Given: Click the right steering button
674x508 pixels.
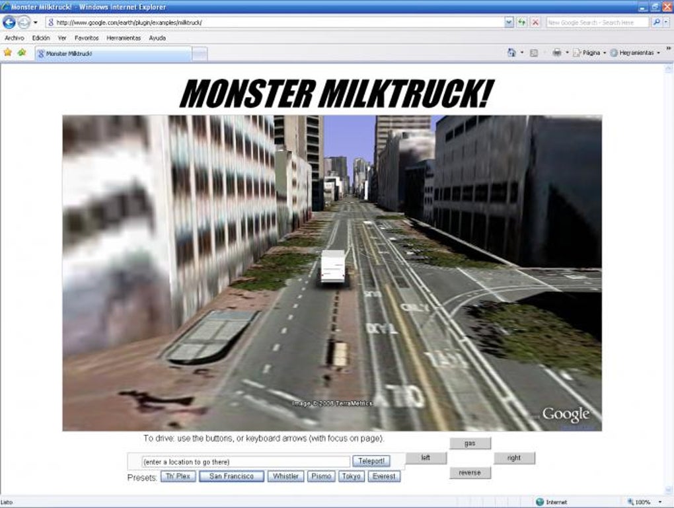Looking at the screenshot, I should pos(514,458).
